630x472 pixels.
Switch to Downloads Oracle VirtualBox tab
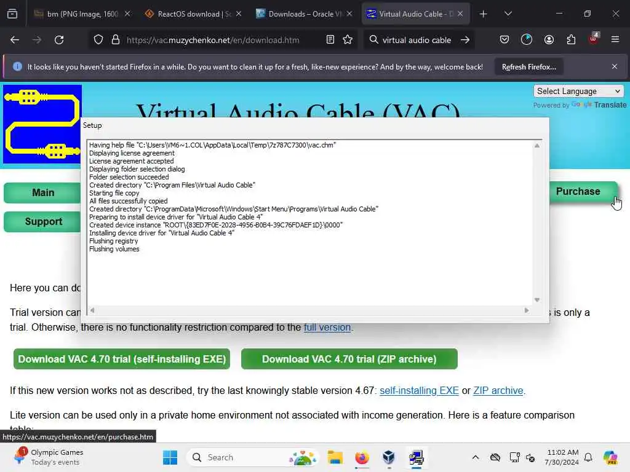304,14
